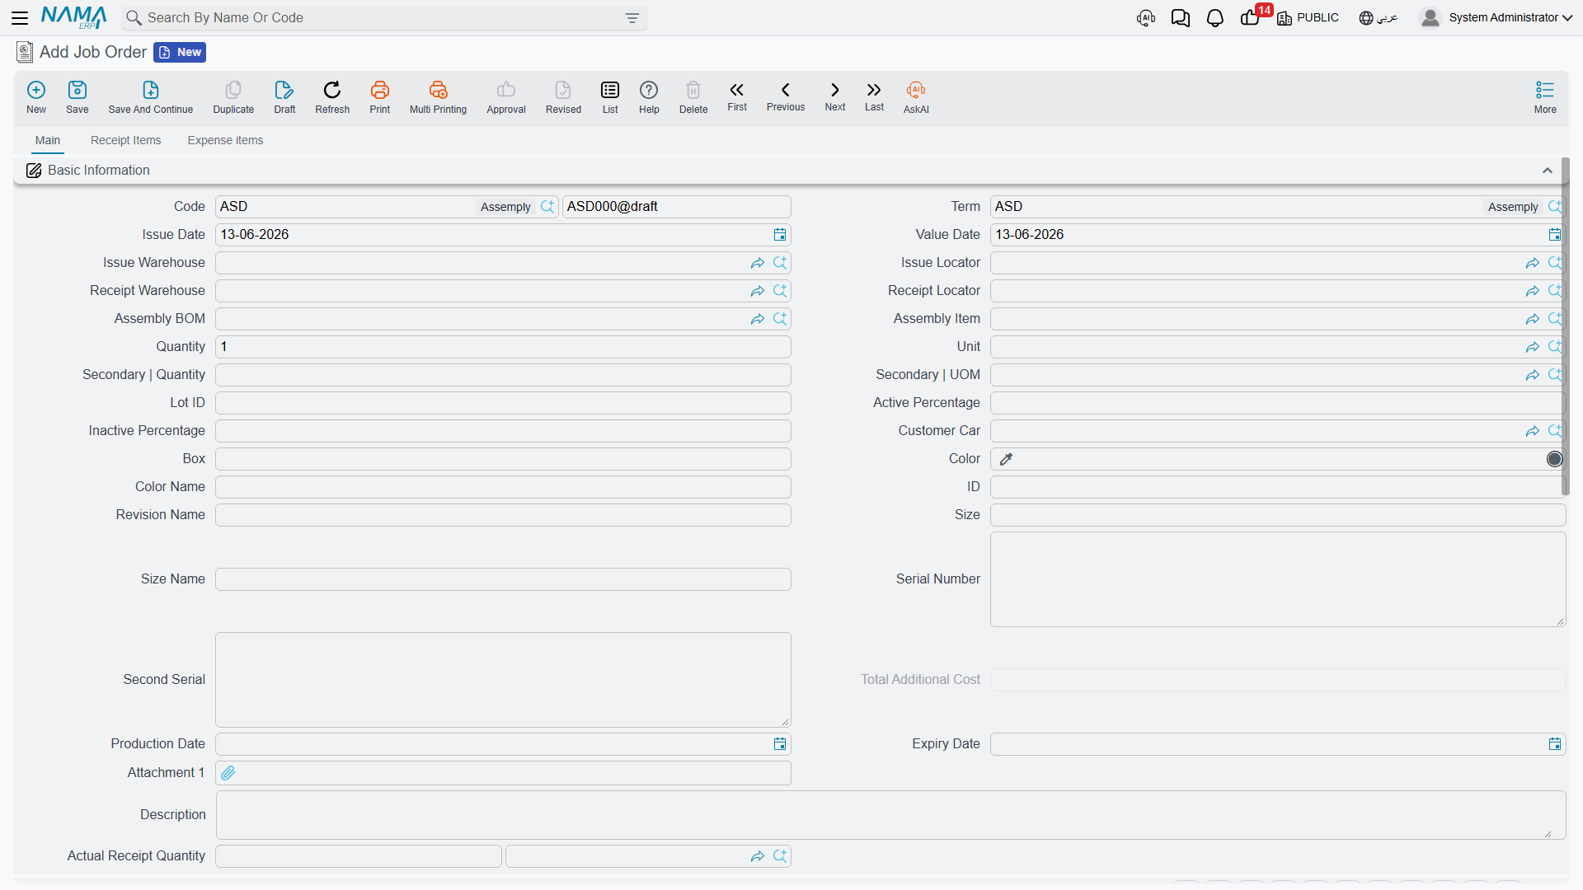
Task: Click the attachment paperclip icon
Action: tap(228, 773)
